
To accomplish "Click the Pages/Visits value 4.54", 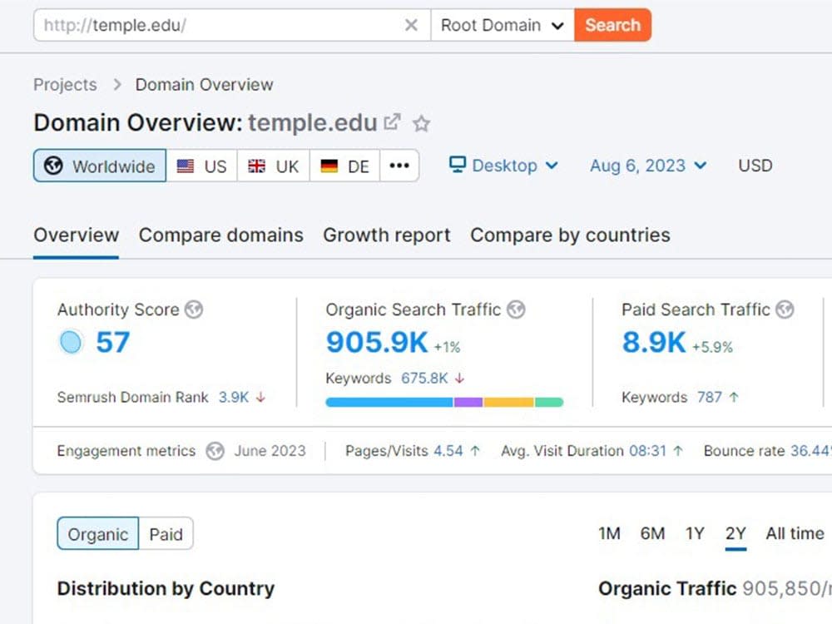I will (448, 451).
